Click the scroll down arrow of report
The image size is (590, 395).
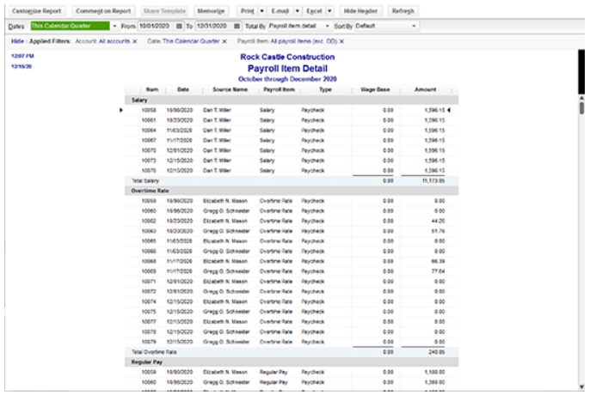(x=581, y=386)
